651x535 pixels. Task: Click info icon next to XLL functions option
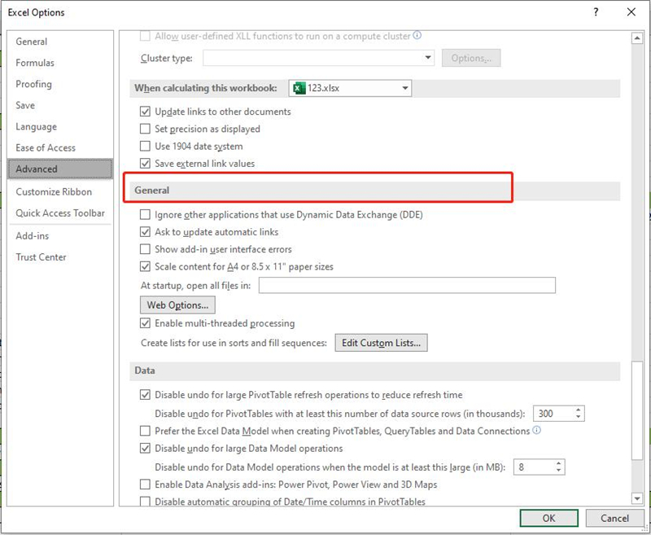pyautogui.click(x=417, y=36)
